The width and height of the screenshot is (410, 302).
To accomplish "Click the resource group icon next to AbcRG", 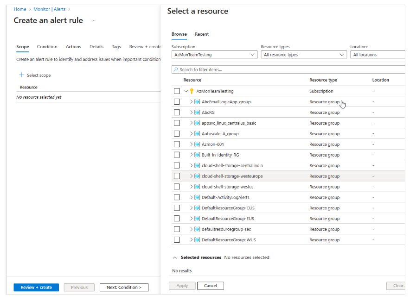I will [x=197, y=112].
